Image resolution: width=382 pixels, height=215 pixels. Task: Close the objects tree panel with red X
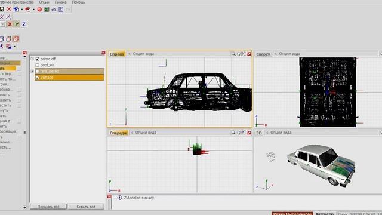coord(103,53)
